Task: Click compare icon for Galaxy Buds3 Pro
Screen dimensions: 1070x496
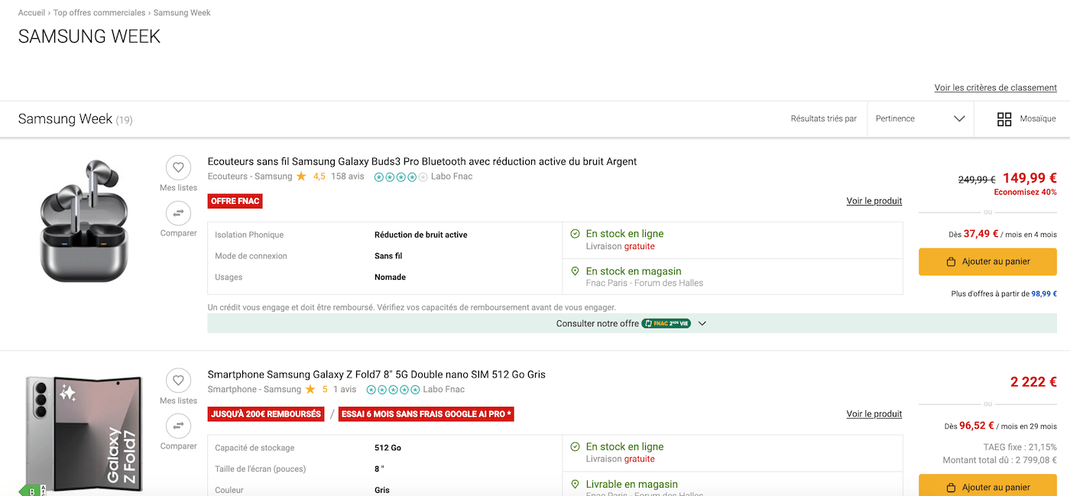Action: point(178,213)
